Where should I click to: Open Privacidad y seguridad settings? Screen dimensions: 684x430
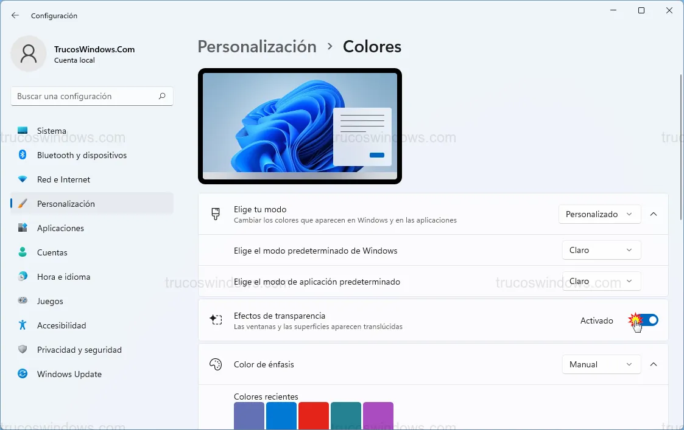(79, 350)
